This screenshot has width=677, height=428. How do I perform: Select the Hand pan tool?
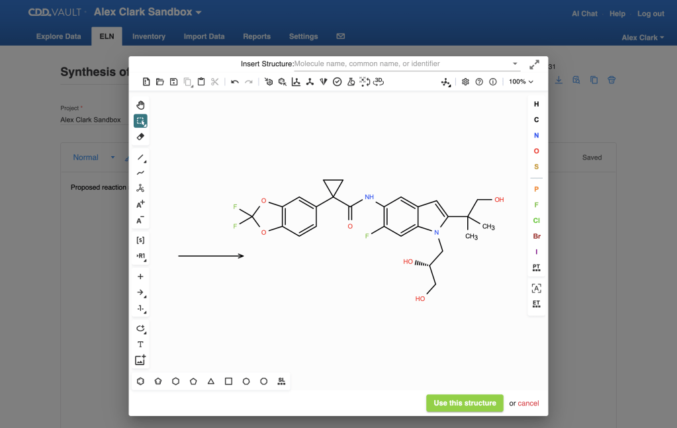(140, 105)
